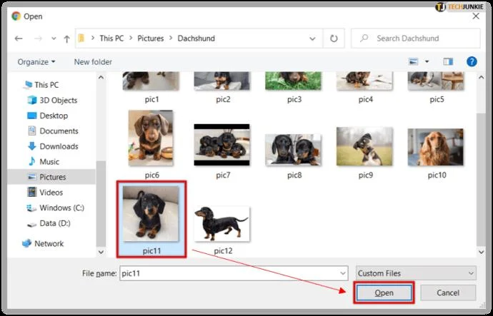Close the Open dialog

(x=476, y=16)
